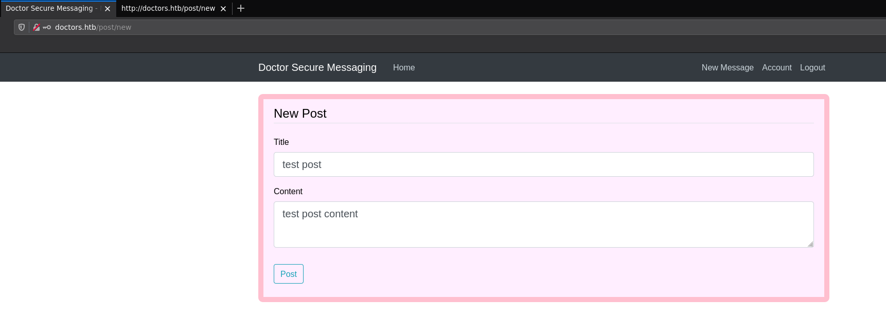This screenshot has height=317, width=886.
Task: Submit the form with the Post button
Action: click(x=288, y=274)
